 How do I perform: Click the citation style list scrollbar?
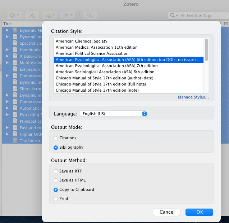[x=206, y=50]
